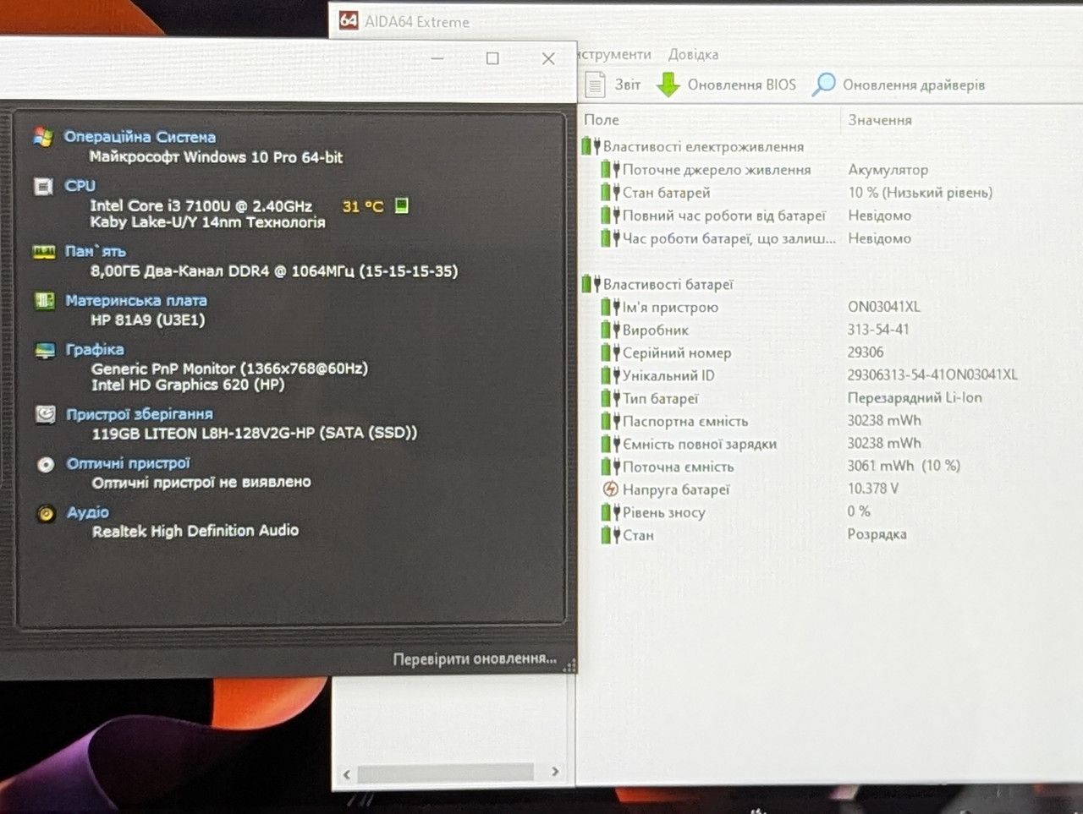
Task: Click the monitor icon beside Графіка
Action: click(45, 350)
